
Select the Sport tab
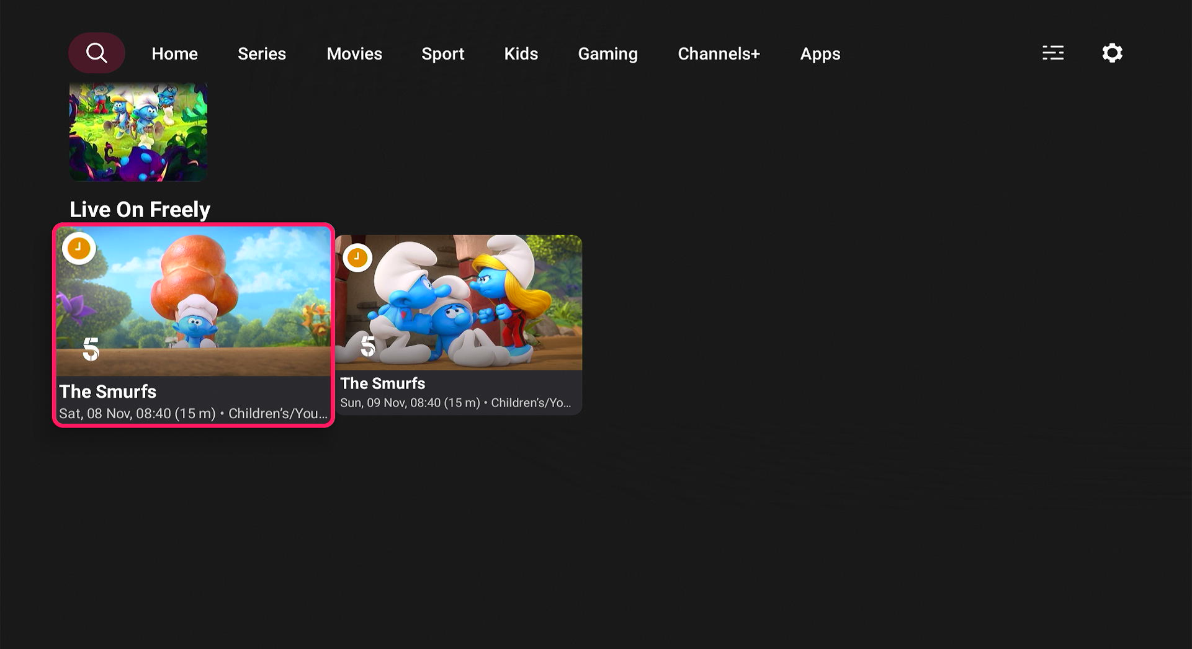click(443, 54)
